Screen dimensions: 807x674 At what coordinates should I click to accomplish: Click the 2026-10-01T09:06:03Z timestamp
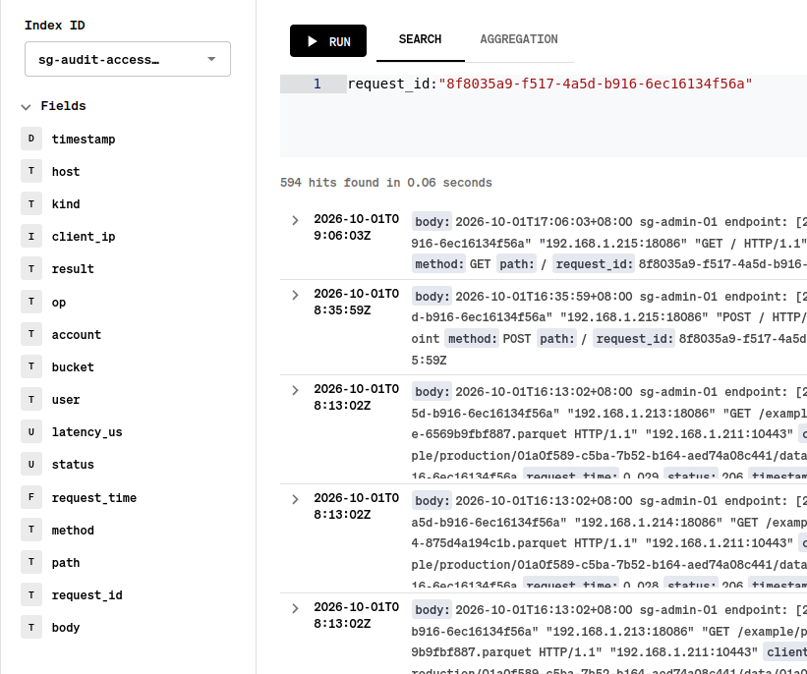coord(356,227)
